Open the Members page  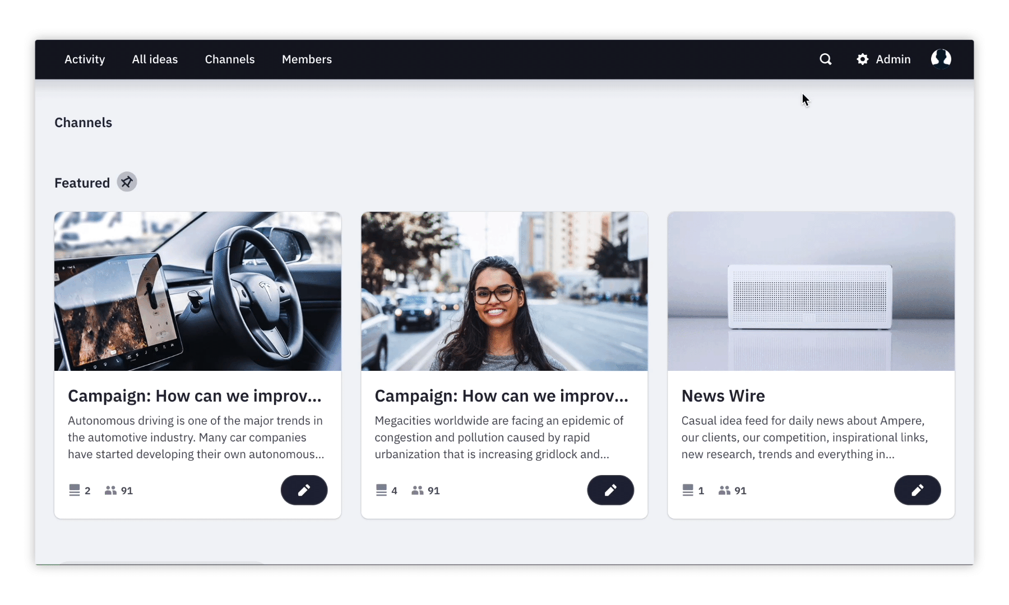click(x=307, y=59)
